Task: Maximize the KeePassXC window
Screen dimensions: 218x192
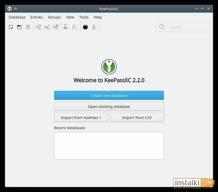Action: coord(202,9)
